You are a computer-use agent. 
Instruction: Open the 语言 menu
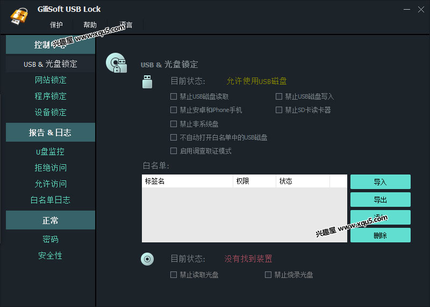126,25
